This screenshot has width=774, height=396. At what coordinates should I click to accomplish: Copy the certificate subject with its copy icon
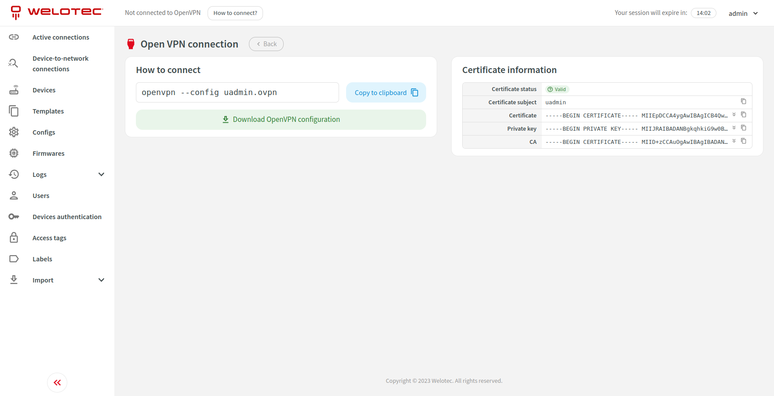pos(744,102)
